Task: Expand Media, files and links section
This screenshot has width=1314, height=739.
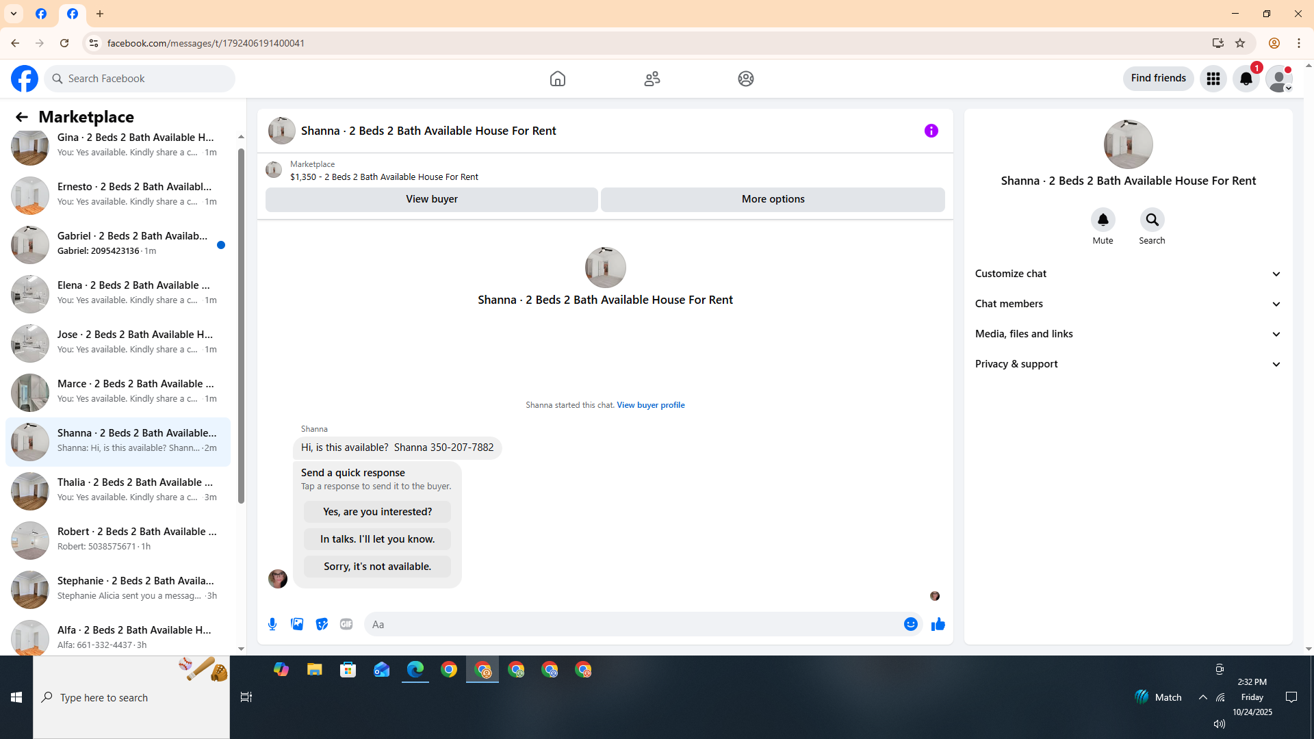Action: pos(1128,334)
